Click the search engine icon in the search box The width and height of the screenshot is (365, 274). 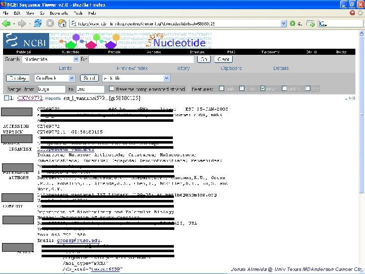tap(323, 23)
